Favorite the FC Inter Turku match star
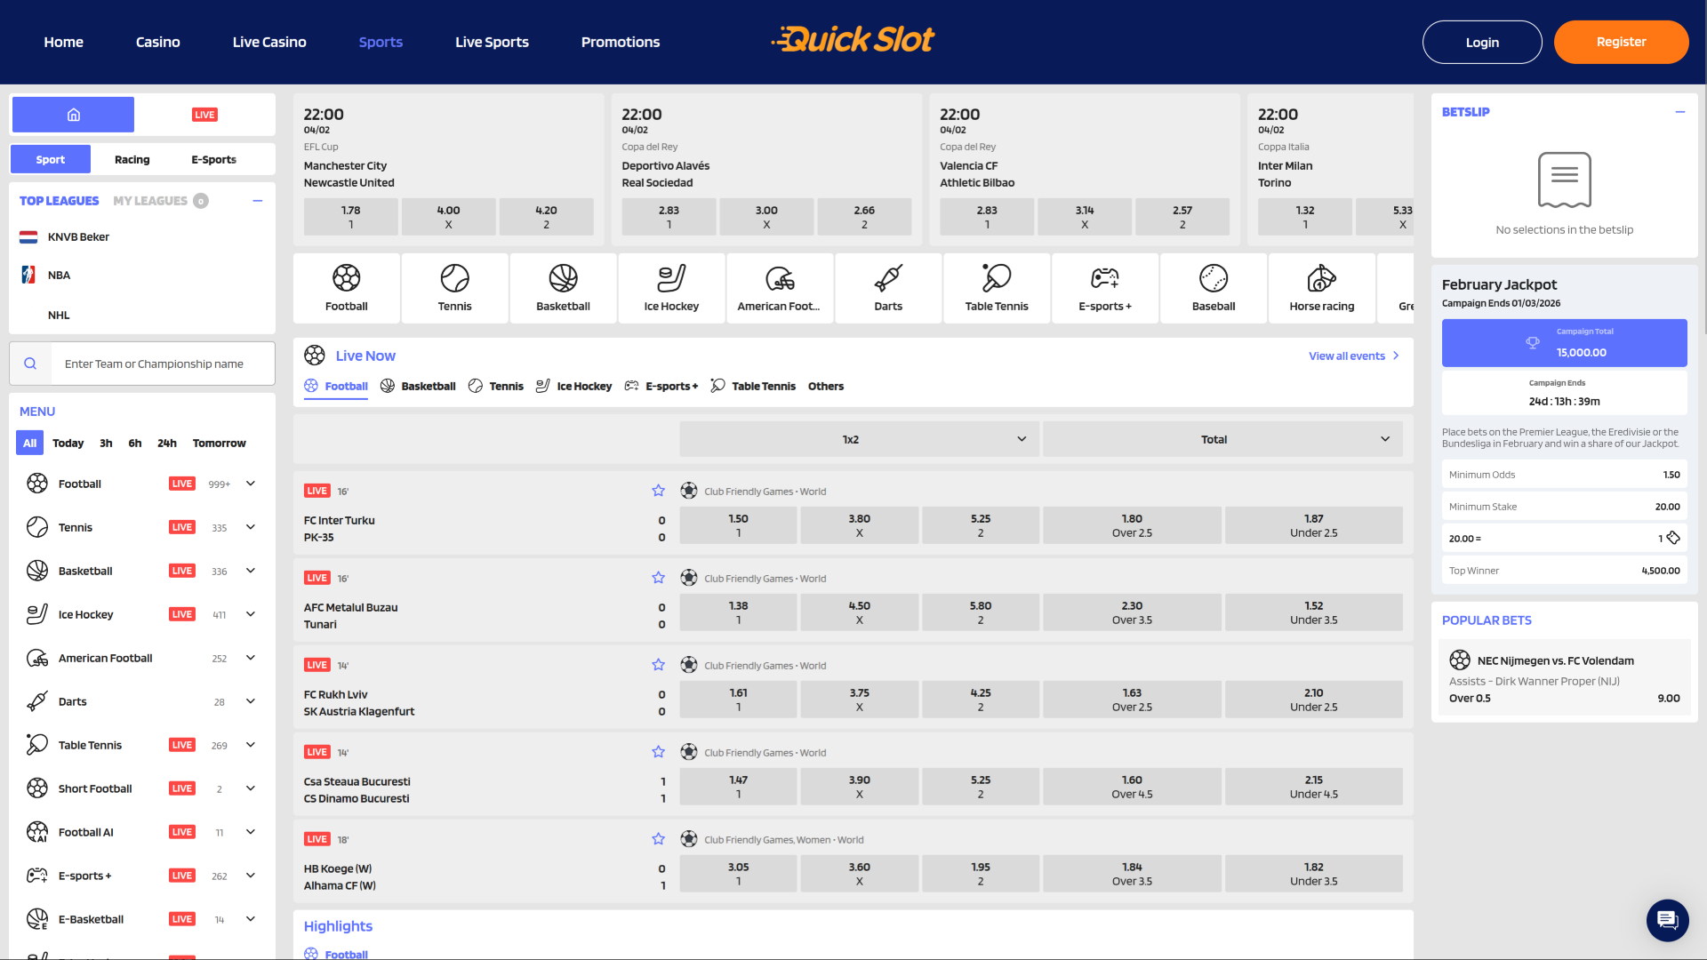 point(658,491)
